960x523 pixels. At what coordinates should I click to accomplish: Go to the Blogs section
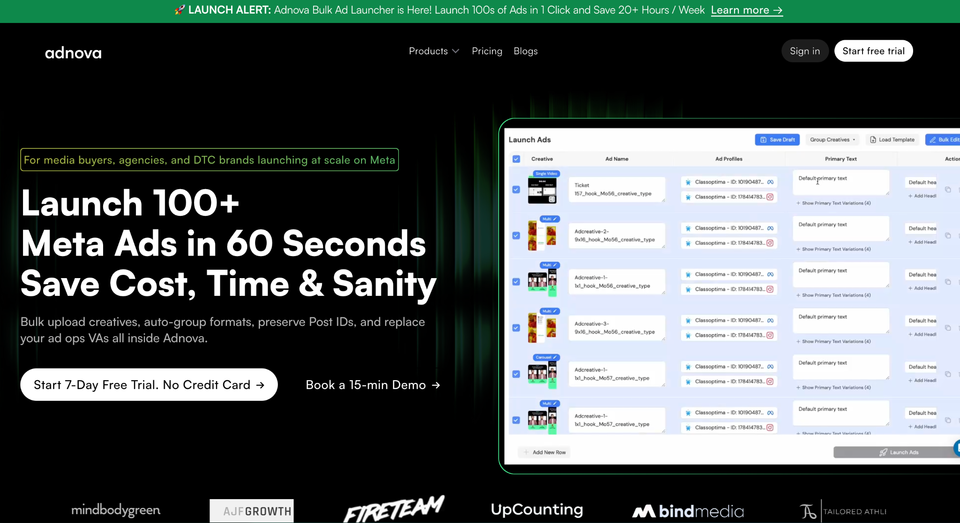pos(525,51)
